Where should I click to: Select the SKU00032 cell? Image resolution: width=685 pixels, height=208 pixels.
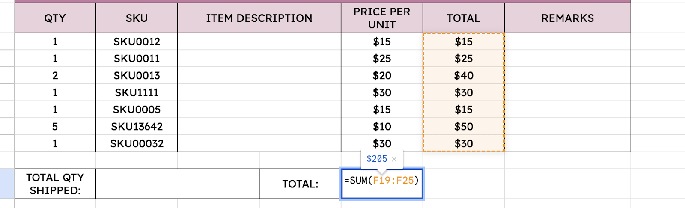[x=137, y=143]
